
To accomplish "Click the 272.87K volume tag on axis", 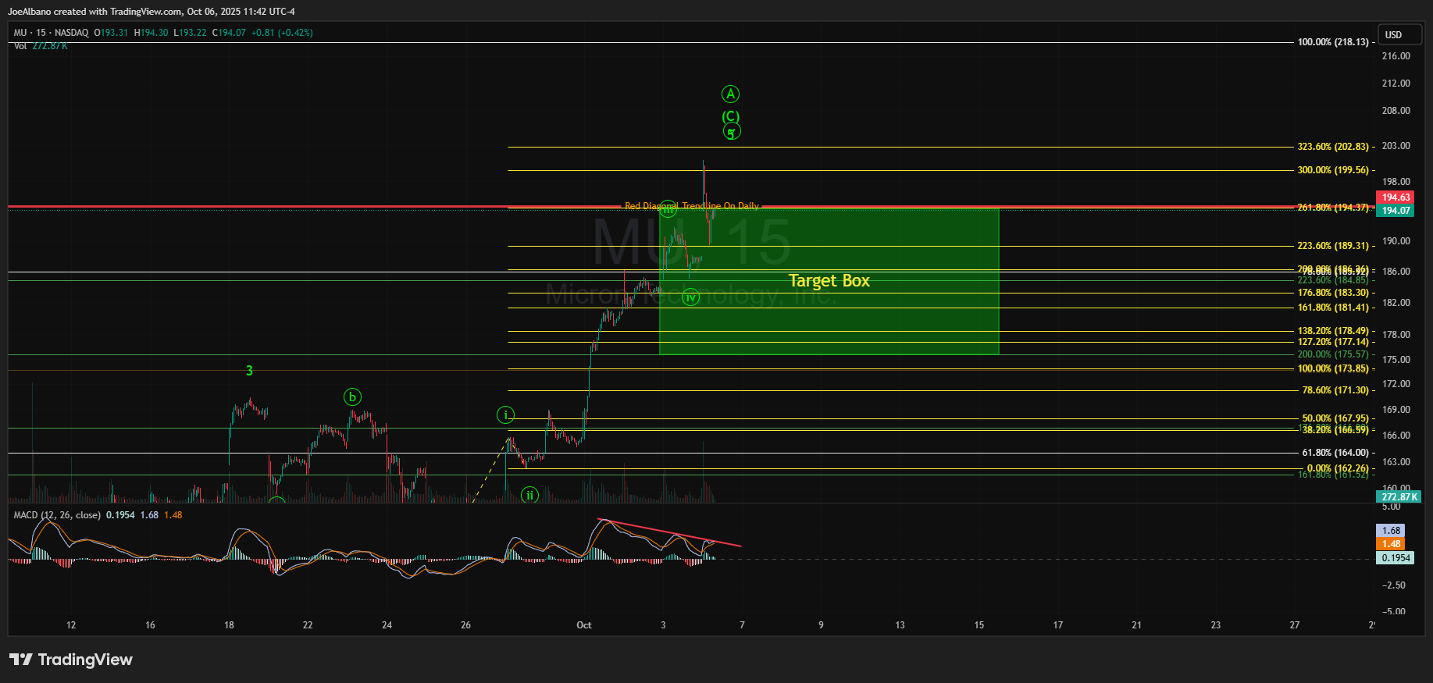I will pos(1399,497).
